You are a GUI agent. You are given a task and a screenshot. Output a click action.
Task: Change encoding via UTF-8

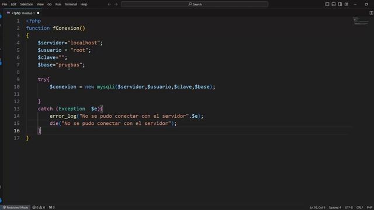click(x=349, y=208)
